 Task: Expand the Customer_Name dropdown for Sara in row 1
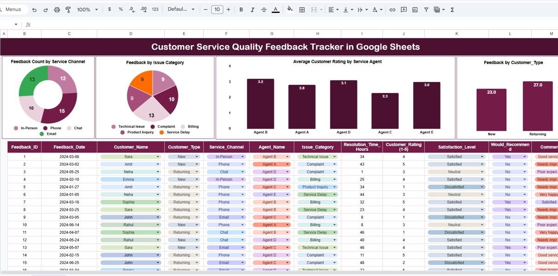coord(158,157)
